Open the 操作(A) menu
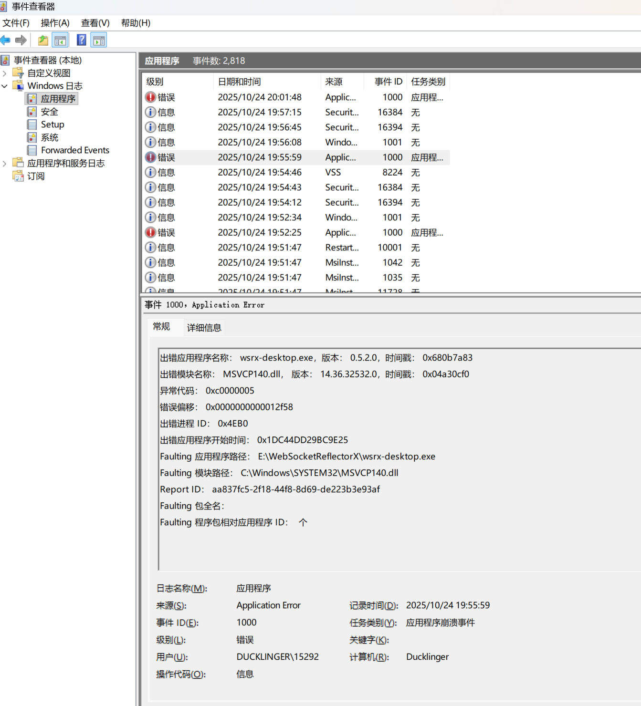 pyautogui.click(x=55, y=23)
